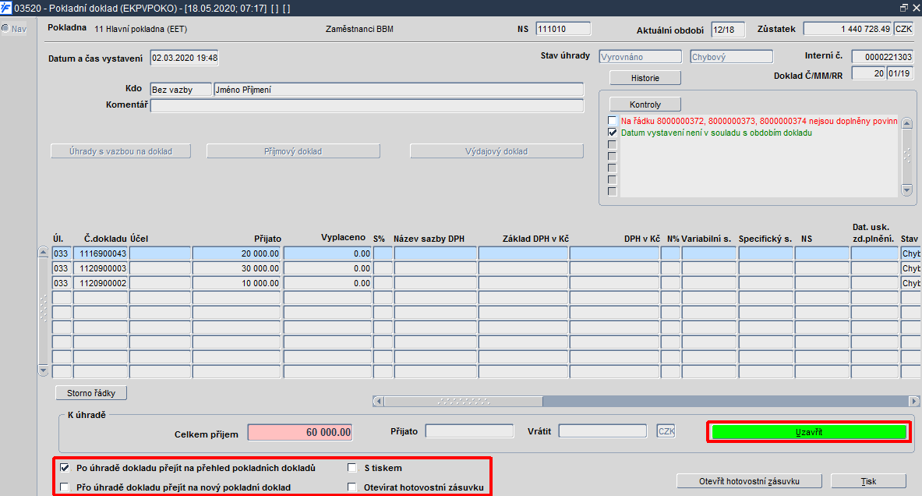
Task: Click the horizontal scrollbar right arrow
Action: click(x=913, y=402)
